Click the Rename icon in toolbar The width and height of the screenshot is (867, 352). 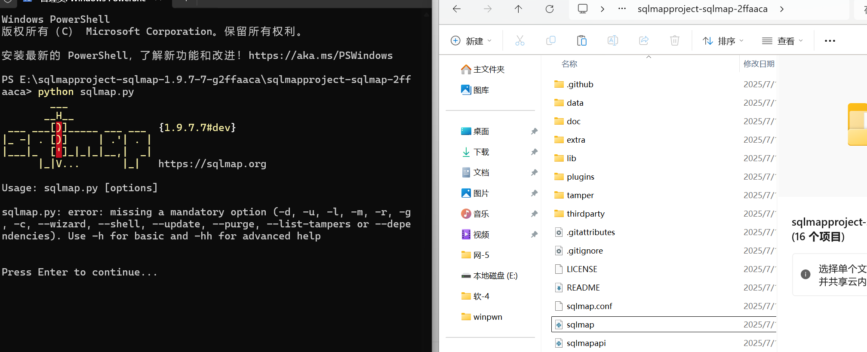tap(613, 41)
